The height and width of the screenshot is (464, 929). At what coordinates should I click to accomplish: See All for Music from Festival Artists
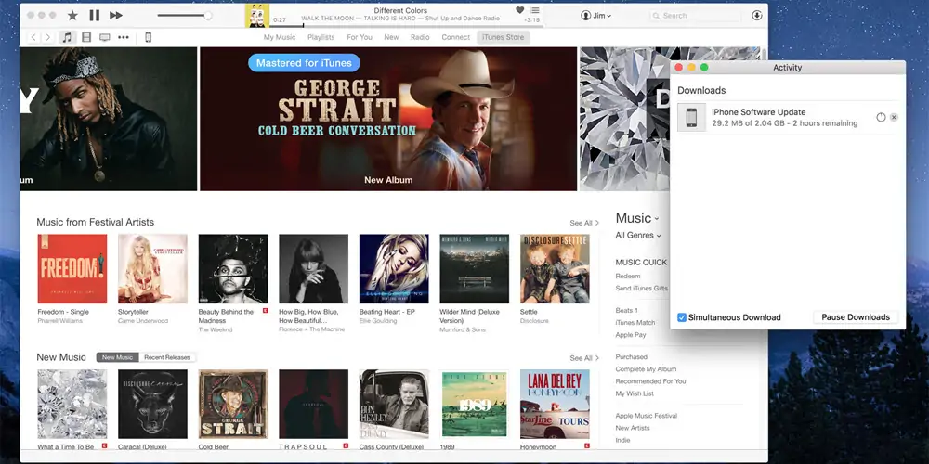click(x=584, y=223)
